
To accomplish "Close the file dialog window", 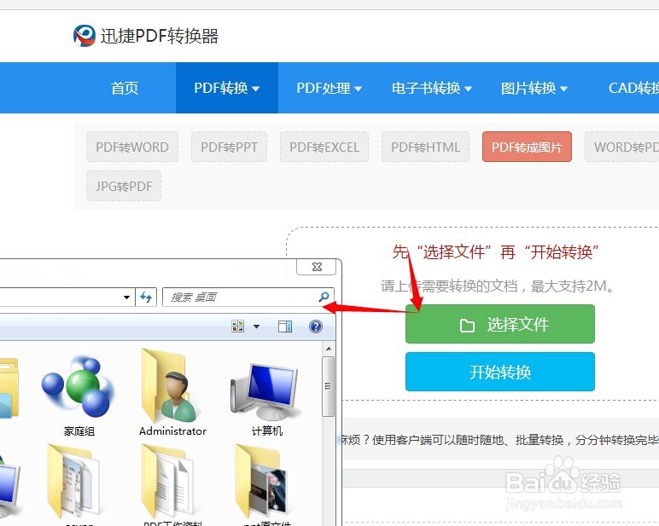I will click(317, 267).
